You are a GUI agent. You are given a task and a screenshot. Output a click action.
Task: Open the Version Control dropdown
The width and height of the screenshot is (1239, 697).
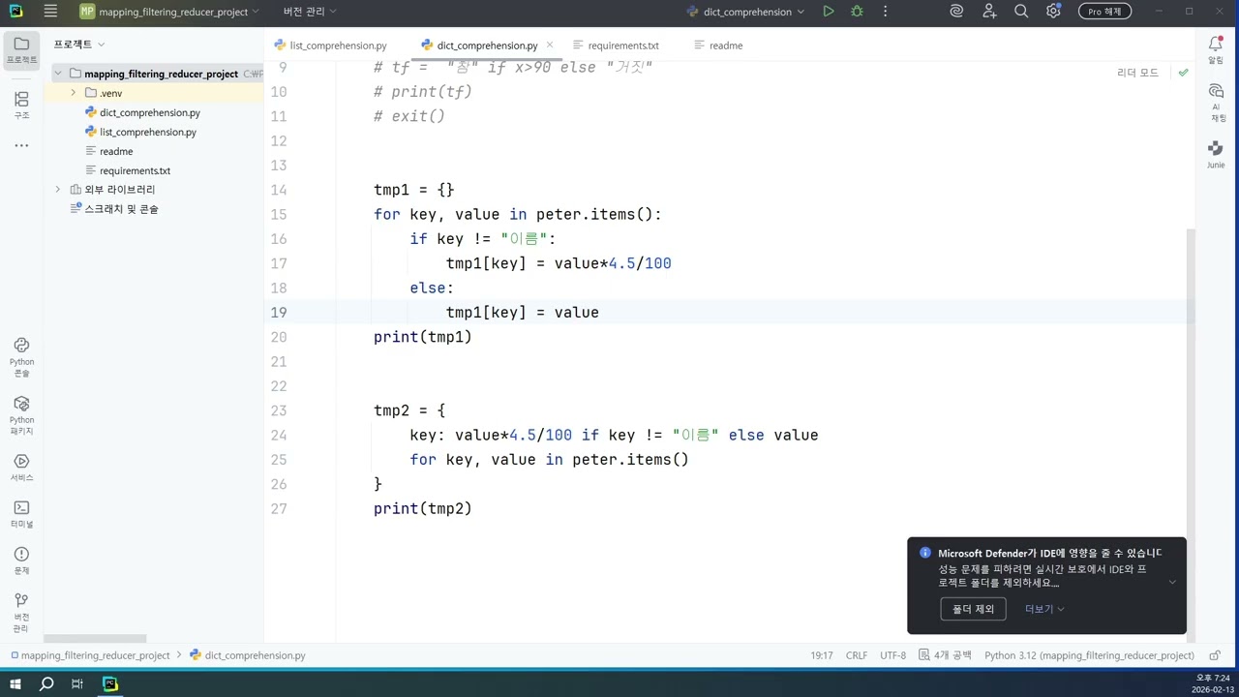[x=310, y=12]
